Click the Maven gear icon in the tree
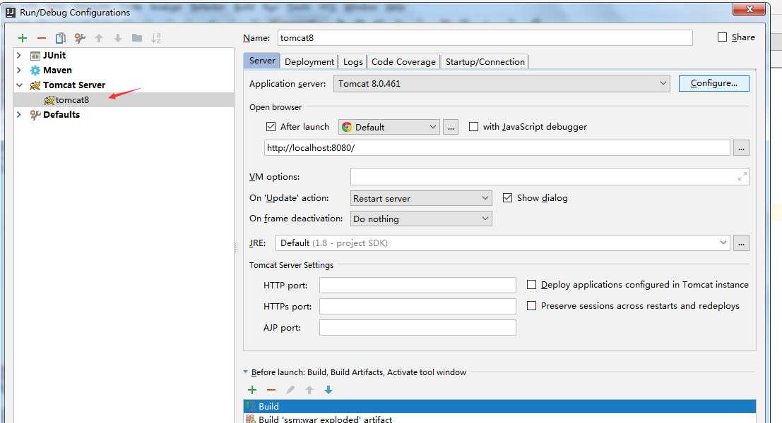 [35, 70]
